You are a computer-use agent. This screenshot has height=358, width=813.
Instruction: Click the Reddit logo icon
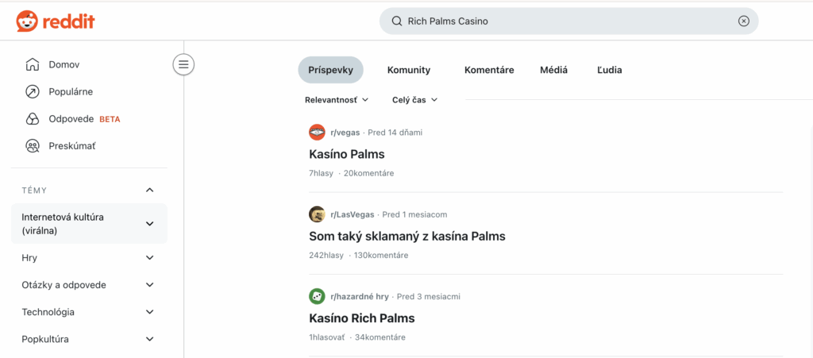[x=26, y=21]
